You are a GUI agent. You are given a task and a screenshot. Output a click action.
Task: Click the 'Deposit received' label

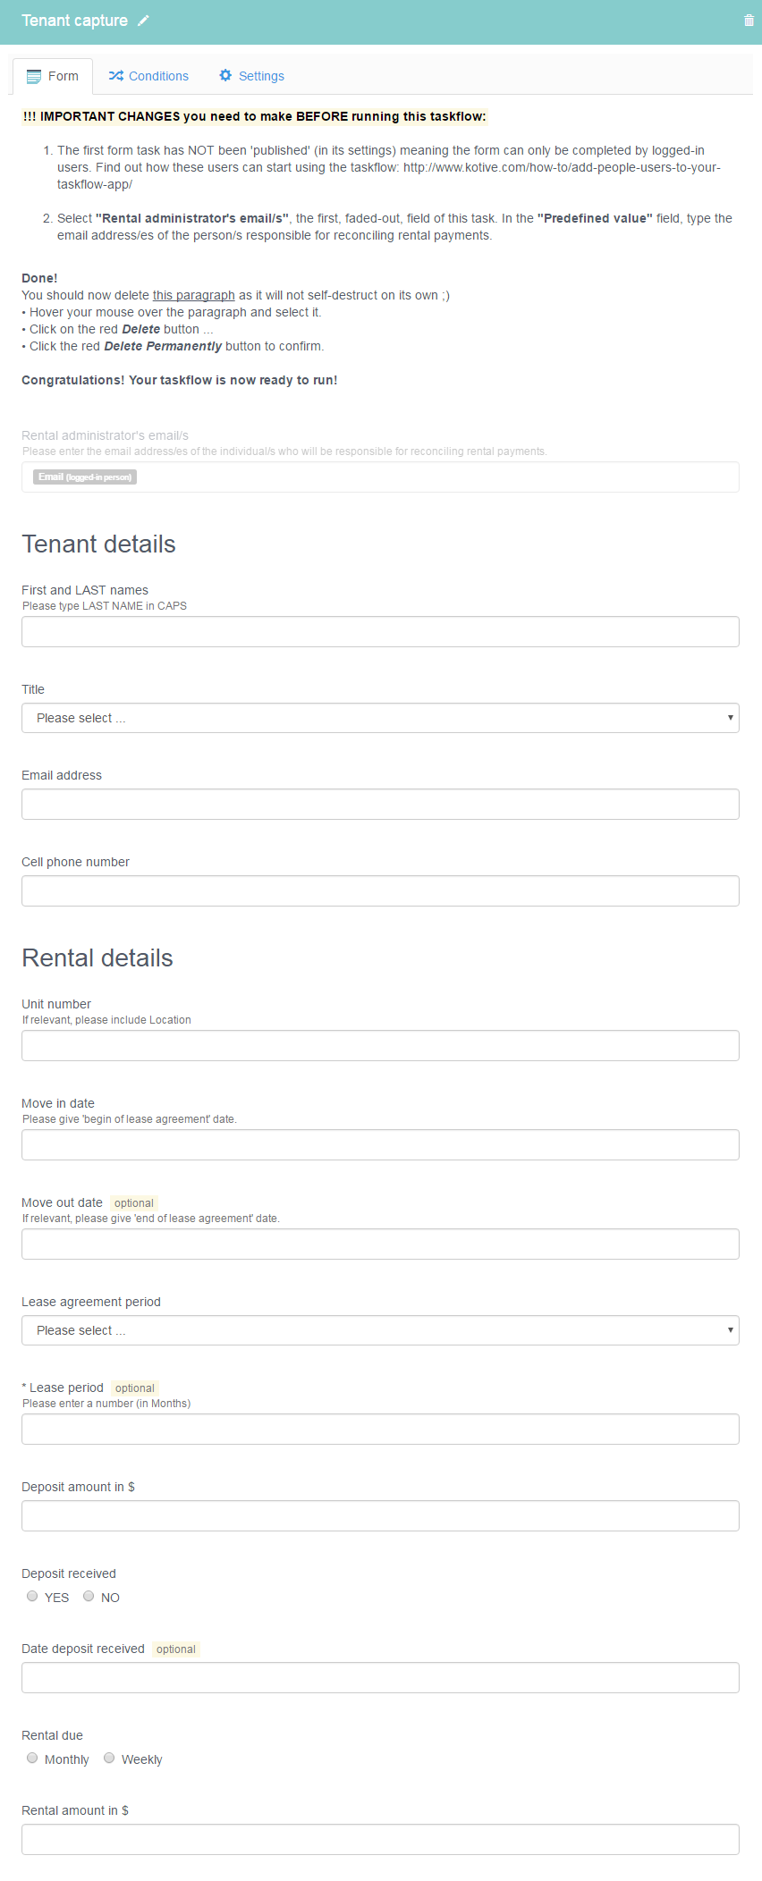pos(69,1573)
